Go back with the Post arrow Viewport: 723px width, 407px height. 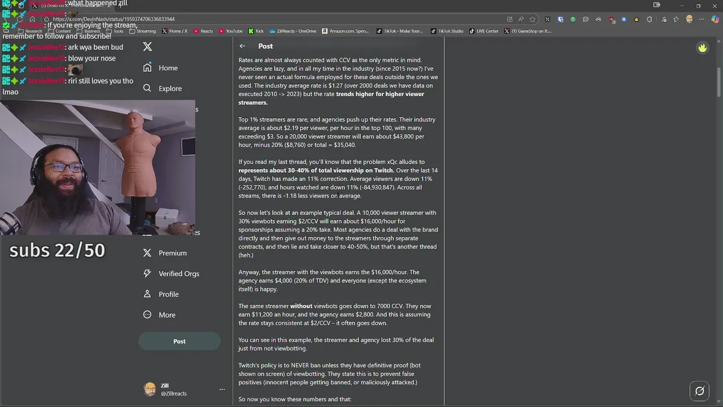pos(242,46)
